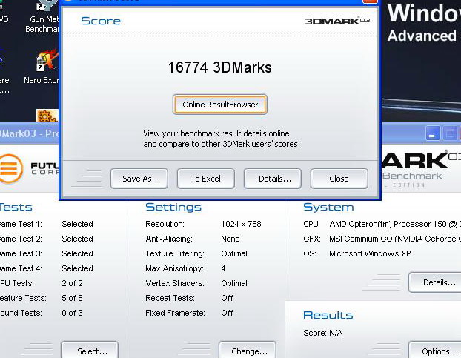Click 'View your benchmark result details online' text
Viewport: 461px width, 358px height.
pyautogui.click(x=216, y=133)
